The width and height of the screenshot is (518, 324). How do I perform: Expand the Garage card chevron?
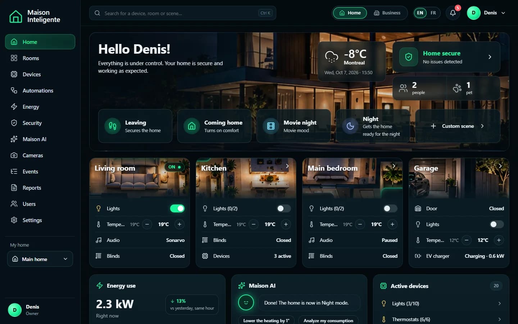(500, 166)
